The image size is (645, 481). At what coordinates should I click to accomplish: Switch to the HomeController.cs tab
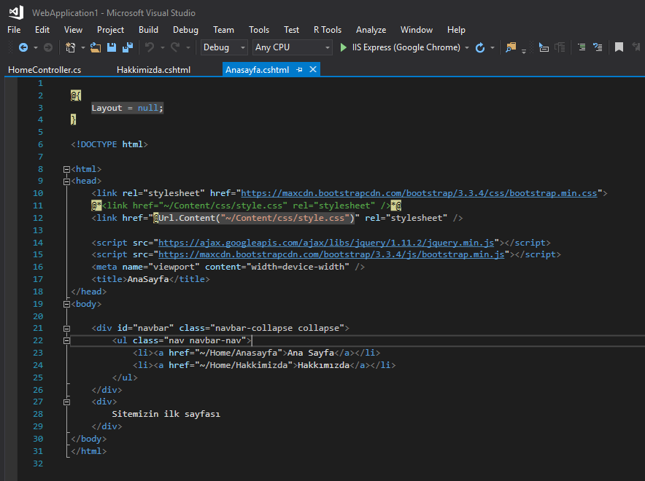pyautogui.click(x=45, y=70)
